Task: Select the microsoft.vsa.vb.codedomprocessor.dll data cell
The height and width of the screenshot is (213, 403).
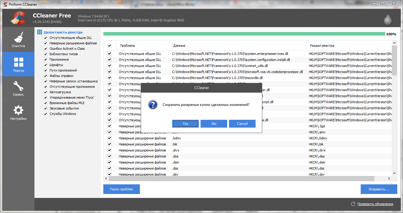Action: click(x=237, y=72)
